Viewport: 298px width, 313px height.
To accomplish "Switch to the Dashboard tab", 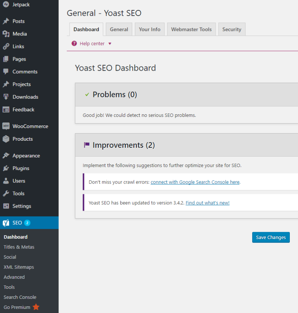I will pos(86,29).
